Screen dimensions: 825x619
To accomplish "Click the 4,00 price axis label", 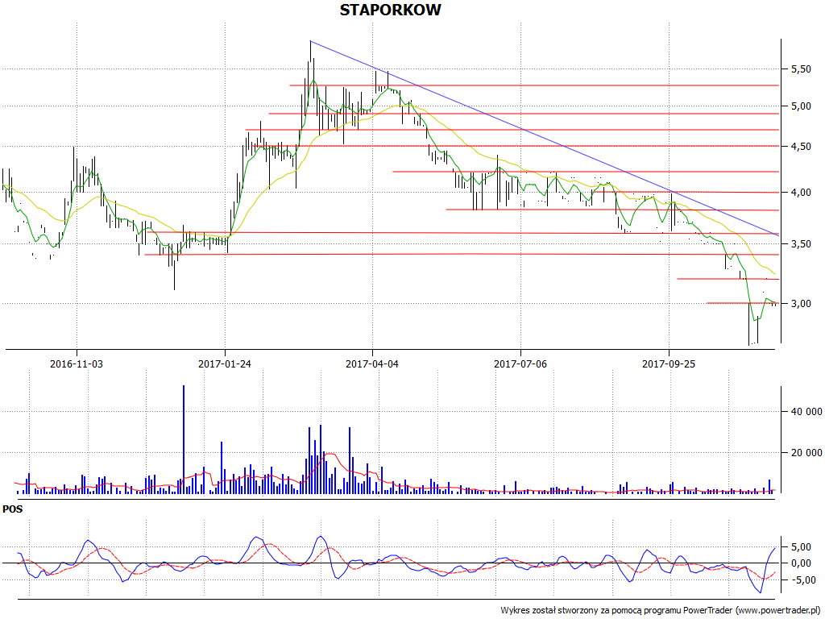I will click(x=800, y=193).
